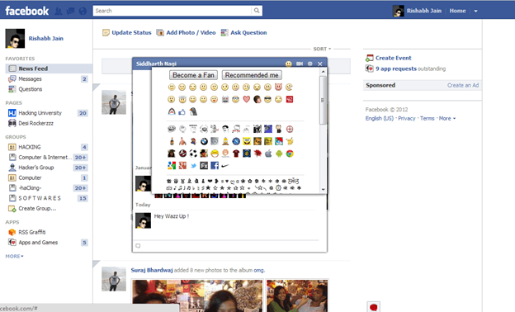Click the Create Event link

(x=393, y=58)
